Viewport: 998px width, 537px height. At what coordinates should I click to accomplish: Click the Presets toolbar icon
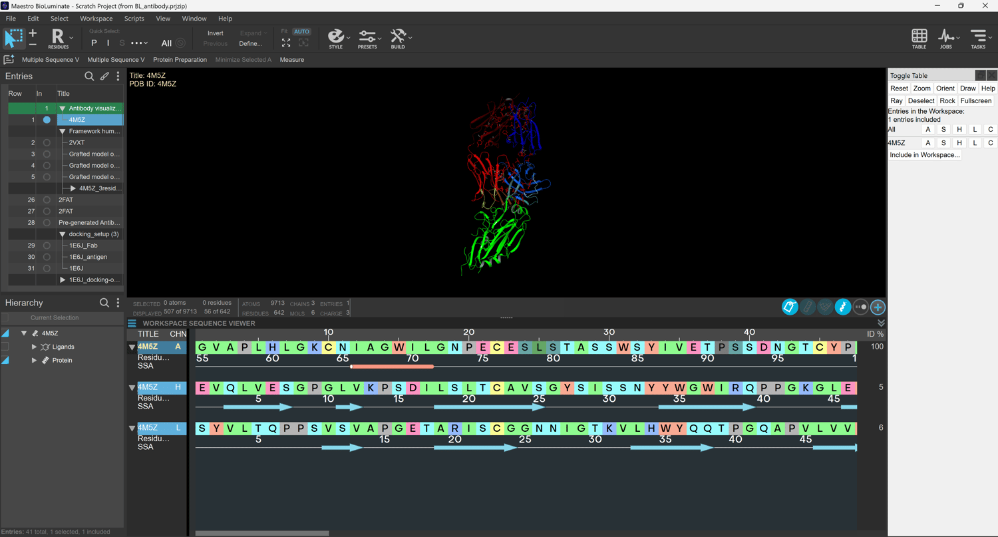(367, 38)
